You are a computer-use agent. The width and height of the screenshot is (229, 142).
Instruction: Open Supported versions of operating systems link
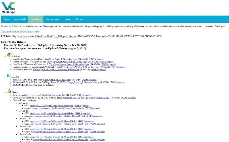20,31
